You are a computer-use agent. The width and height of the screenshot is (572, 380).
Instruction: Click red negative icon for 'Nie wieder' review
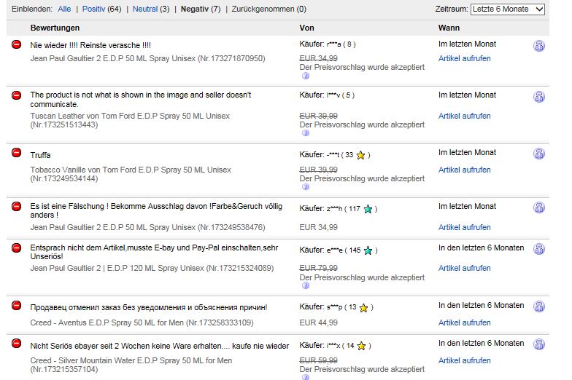16,44
